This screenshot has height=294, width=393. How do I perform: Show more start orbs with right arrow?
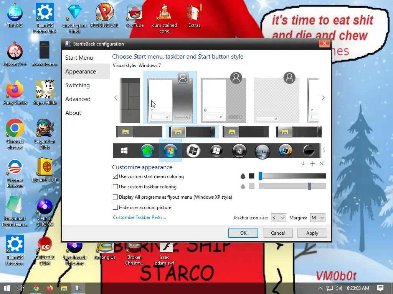point(324,150)
